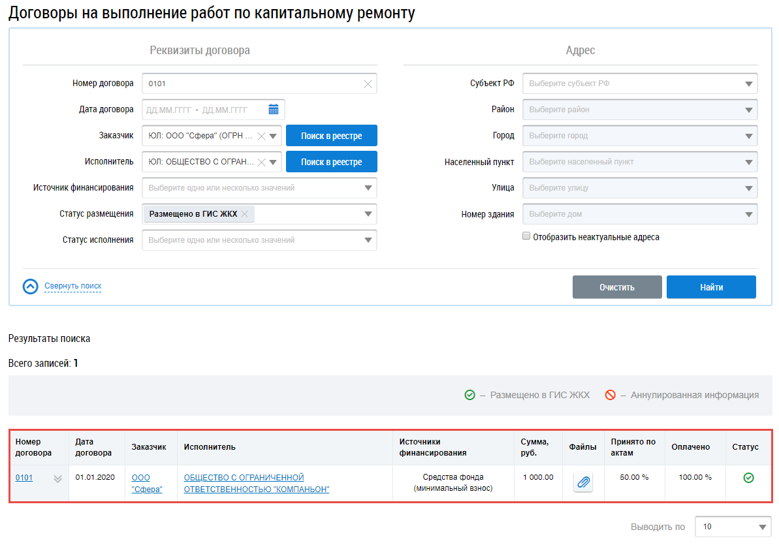Click into the Номер договора input field
This screenshot has height=545, width=779.
(251, 84)
